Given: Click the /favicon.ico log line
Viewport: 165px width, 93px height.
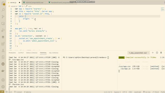Looking at the screenshot, I should tap(16, 84).
